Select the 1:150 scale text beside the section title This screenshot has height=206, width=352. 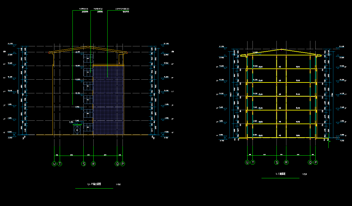(304, 174)
